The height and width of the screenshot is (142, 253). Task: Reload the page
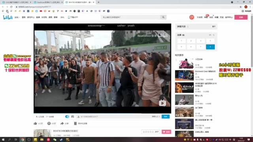(x=11, y=7)
